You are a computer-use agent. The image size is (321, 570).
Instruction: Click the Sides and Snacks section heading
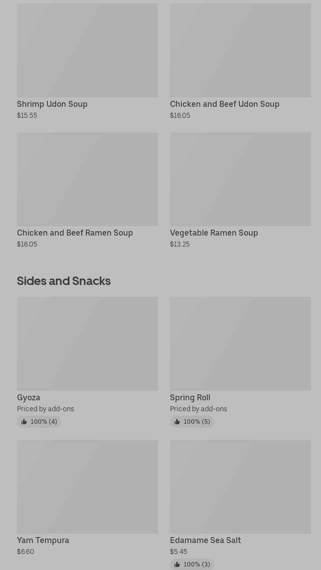coord(64,281)
